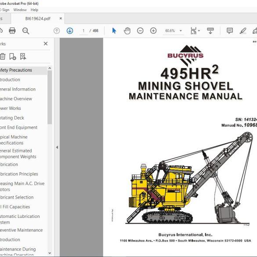Screen dimensions: 257x257
Task: Collapse the navigation pane arrow
Action: tap(57, 147)
